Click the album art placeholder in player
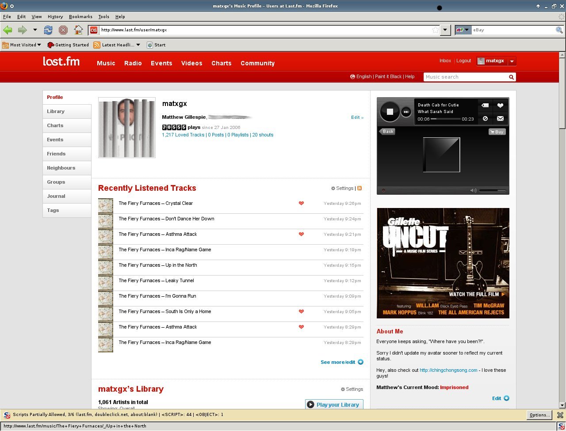This screenshot has height=431, width=566. 441,155
